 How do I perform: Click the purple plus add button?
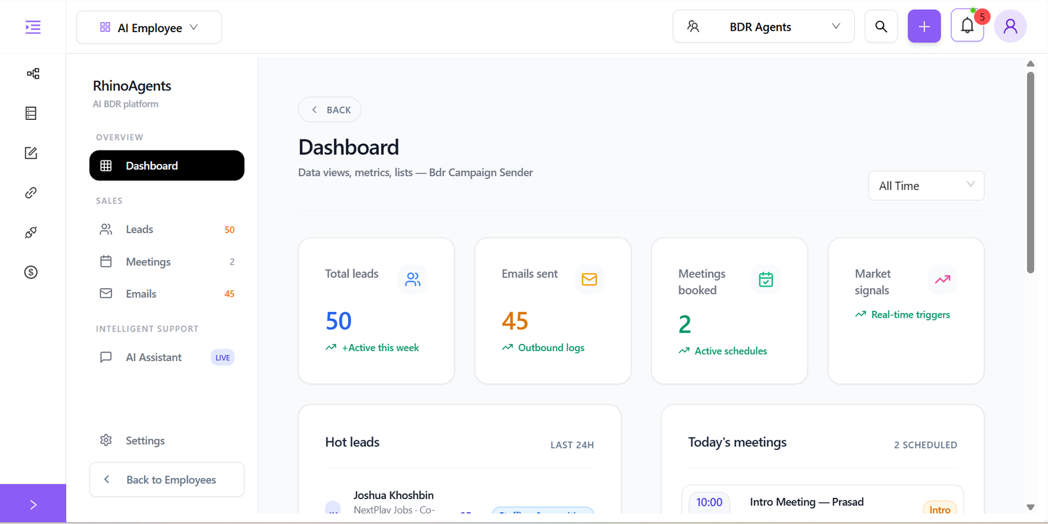point(924,26)
